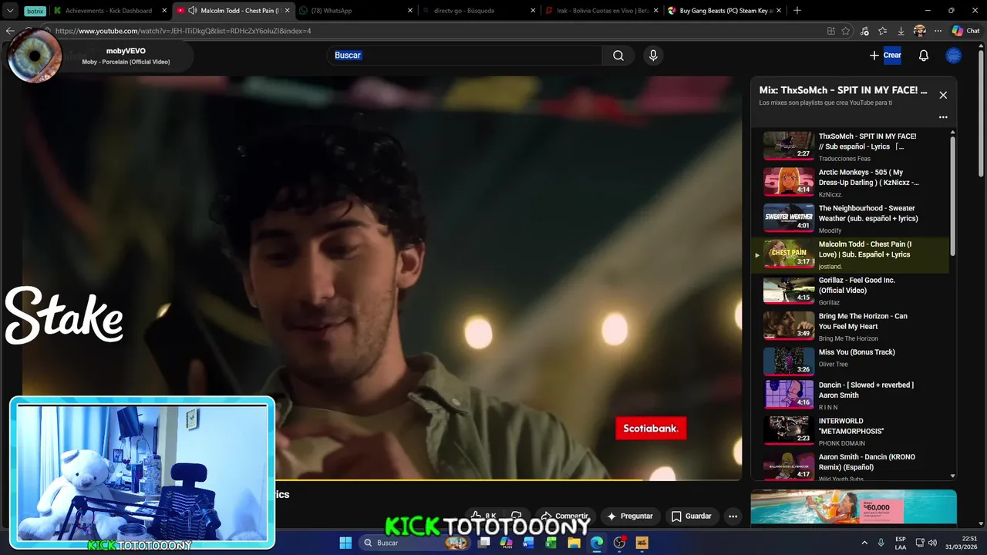Screen dimensions: 987x555
Task: Open YouTube account avatar menu
Action: 954,55
